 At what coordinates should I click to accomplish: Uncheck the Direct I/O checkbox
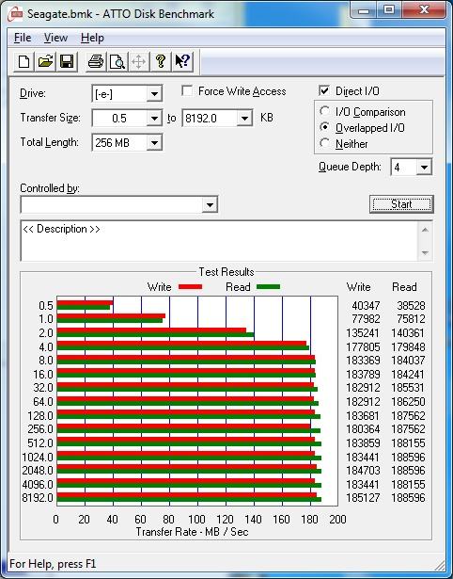[324, 90]
